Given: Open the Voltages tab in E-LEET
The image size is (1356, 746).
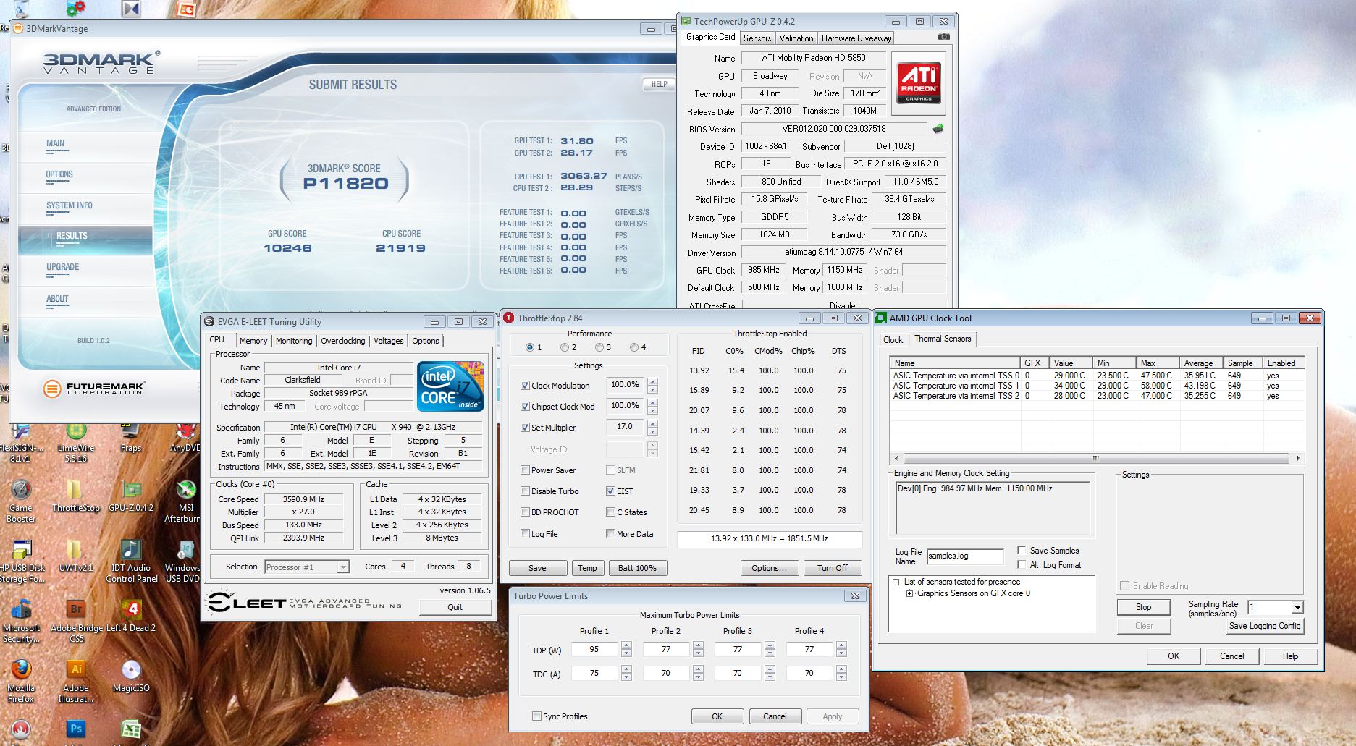Looking at the screenshot, I should point(388,341).
